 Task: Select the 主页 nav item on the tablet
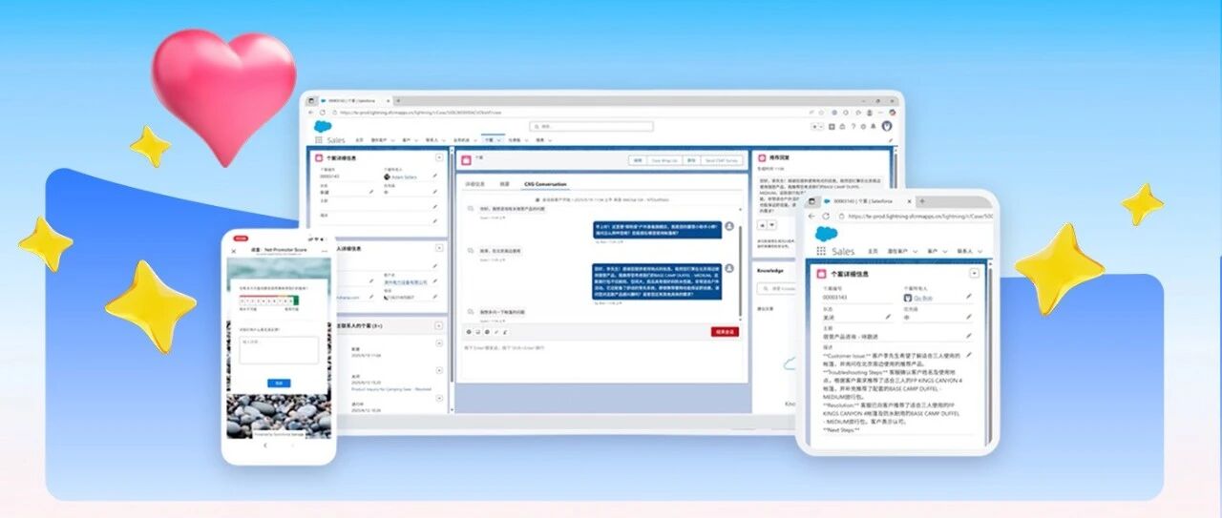[x=873, y=251]
